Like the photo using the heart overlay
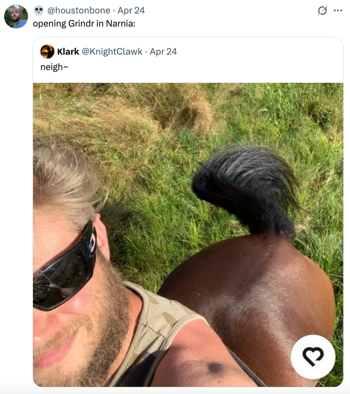 tap(313, 357)
